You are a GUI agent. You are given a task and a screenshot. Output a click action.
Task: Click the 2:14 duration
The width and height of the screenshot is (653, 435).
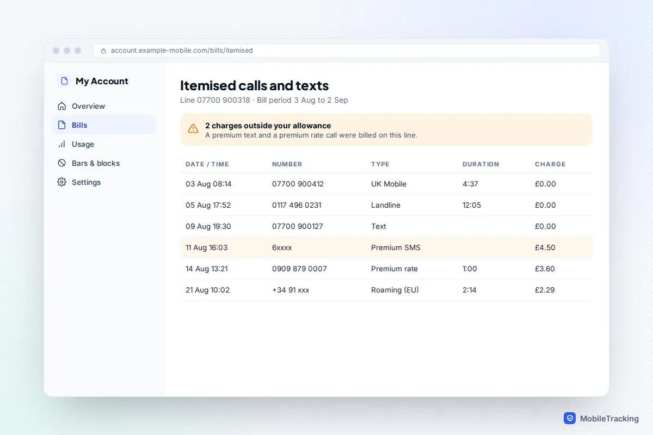click(x=470, y=290)
